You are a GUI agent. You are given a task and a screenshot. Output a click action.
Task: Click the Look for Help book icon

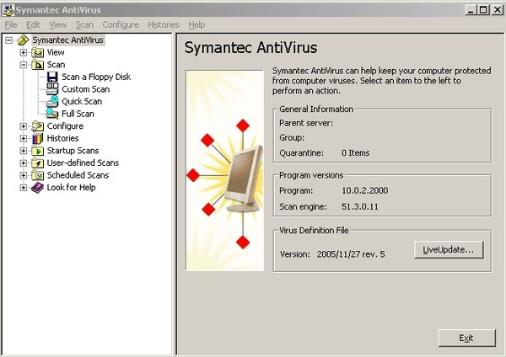pos(37,188)
